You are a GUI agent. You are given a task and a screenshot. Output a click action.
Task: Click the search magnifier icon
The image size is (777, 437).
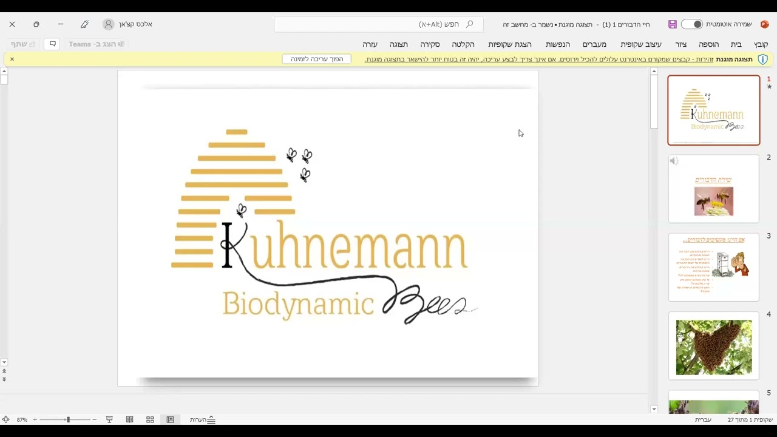tap(469, 24)
